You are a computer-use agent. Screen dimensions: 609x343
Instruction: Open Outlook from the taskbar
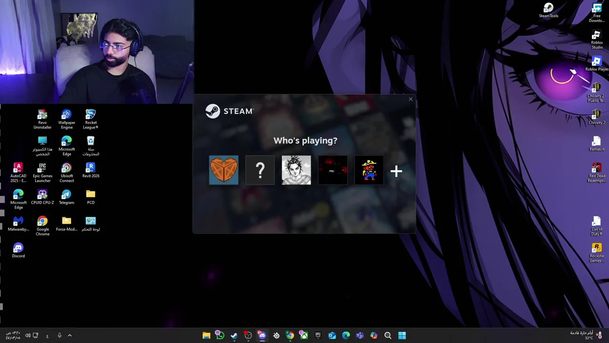(332, 335)
